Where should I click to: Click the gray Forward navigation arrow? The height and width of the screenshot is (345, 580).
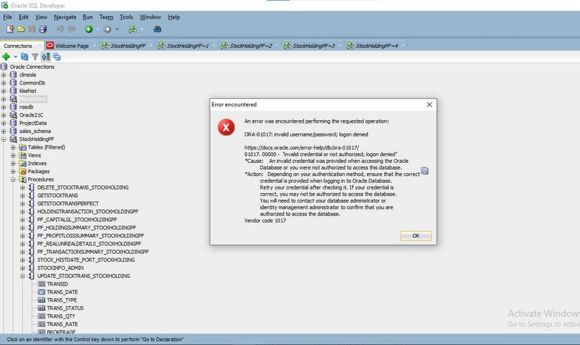click(x=107, y=29)
